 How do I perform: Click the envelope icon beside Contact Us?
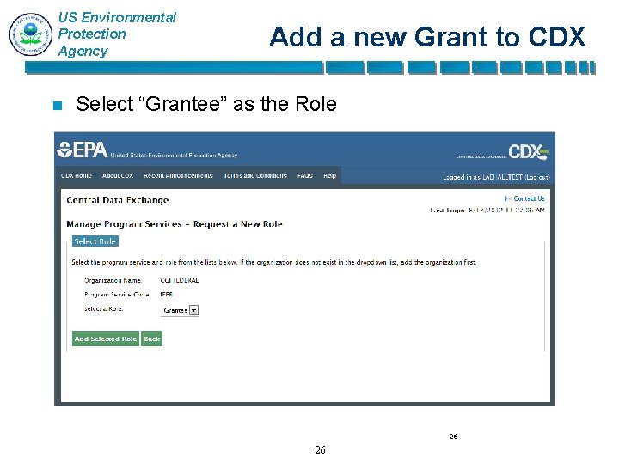click(x=508, y=198)
